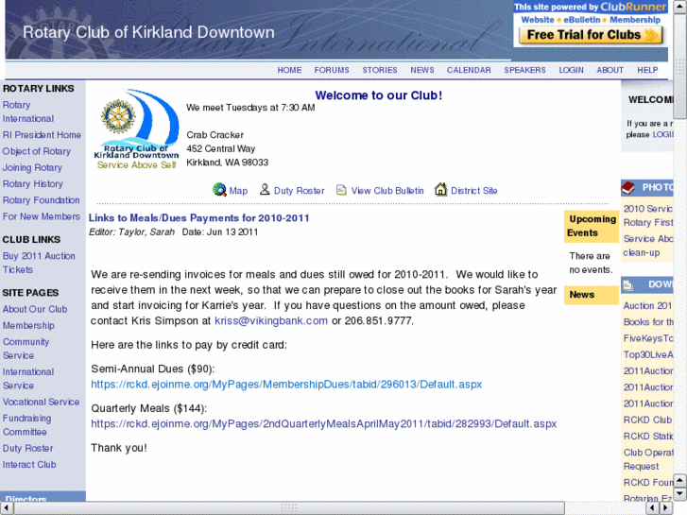Screen dimensions: 687x515
Task: Open the RI President Home link
Action: coord(42,135)
